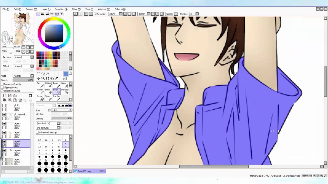Toggle the Selection checkbox in toolbar

95,14
